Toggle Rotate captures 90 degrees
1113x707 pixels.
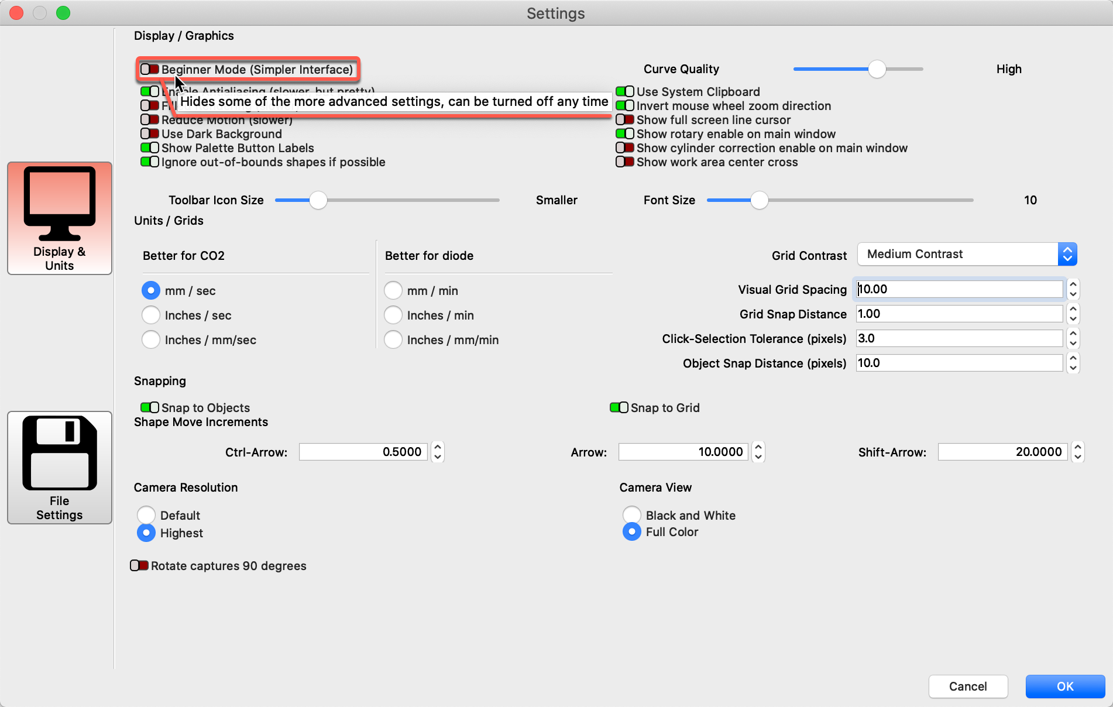tap(139, 566)
